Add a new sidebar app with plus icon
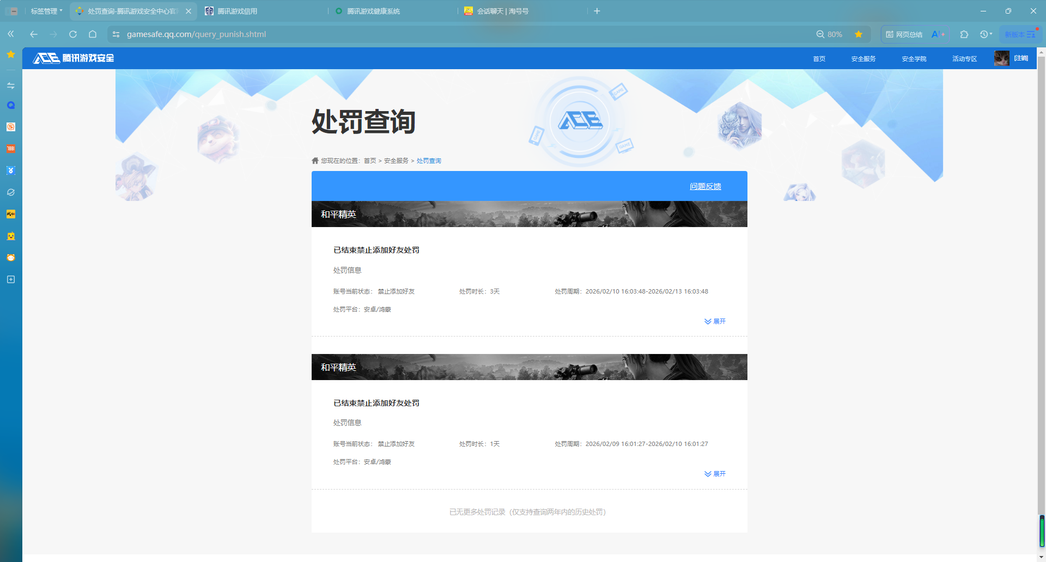 pyautogui.click(x=11, y=279)
